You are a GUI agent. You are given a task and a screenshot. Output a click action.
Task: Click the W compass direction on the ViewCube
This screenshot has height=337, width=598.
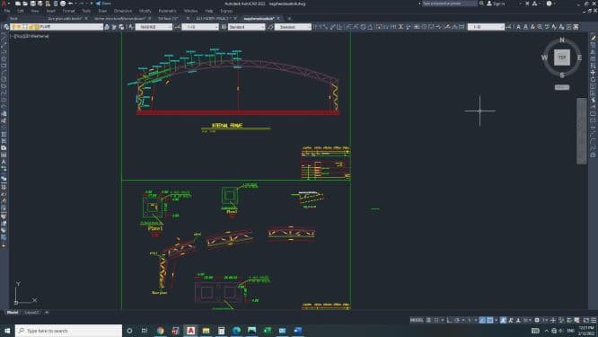point(544,58)
